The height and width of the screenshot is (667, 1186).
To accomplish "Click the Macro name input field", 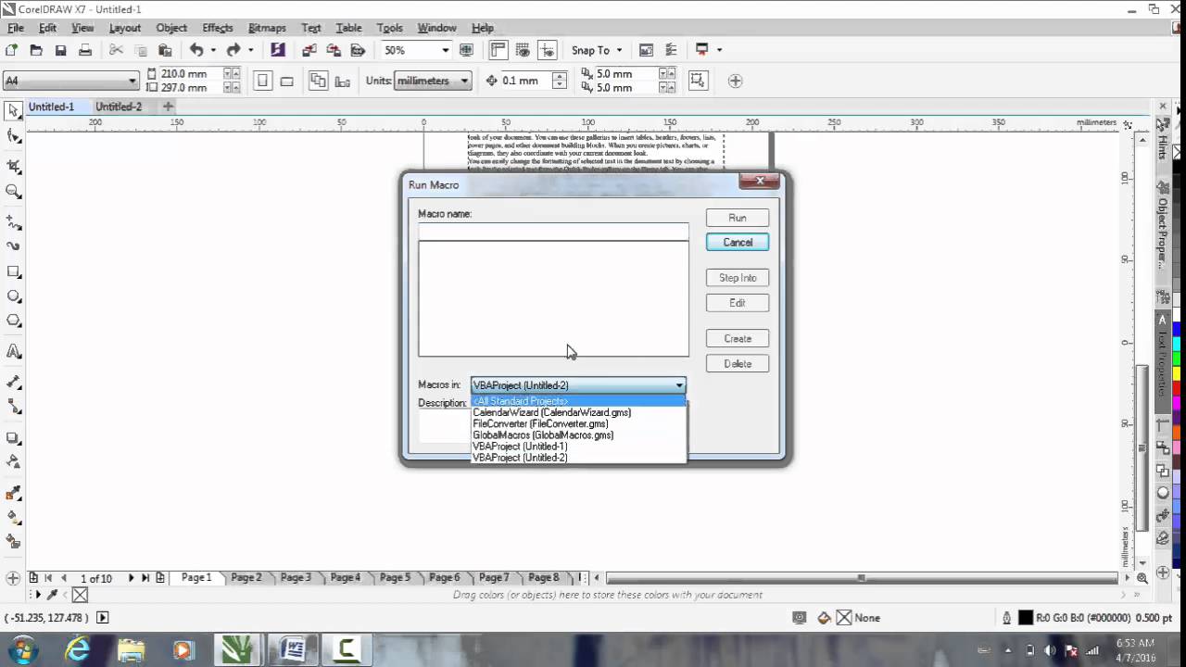I will pyautogui.click(x=553, y=232).
